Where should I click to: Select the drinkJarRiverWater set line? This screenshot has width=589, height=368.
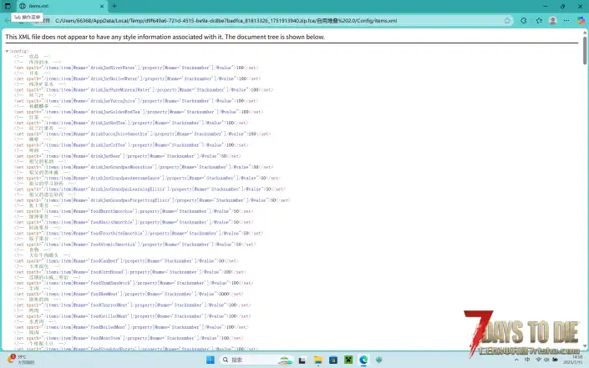tap(136, 68)
